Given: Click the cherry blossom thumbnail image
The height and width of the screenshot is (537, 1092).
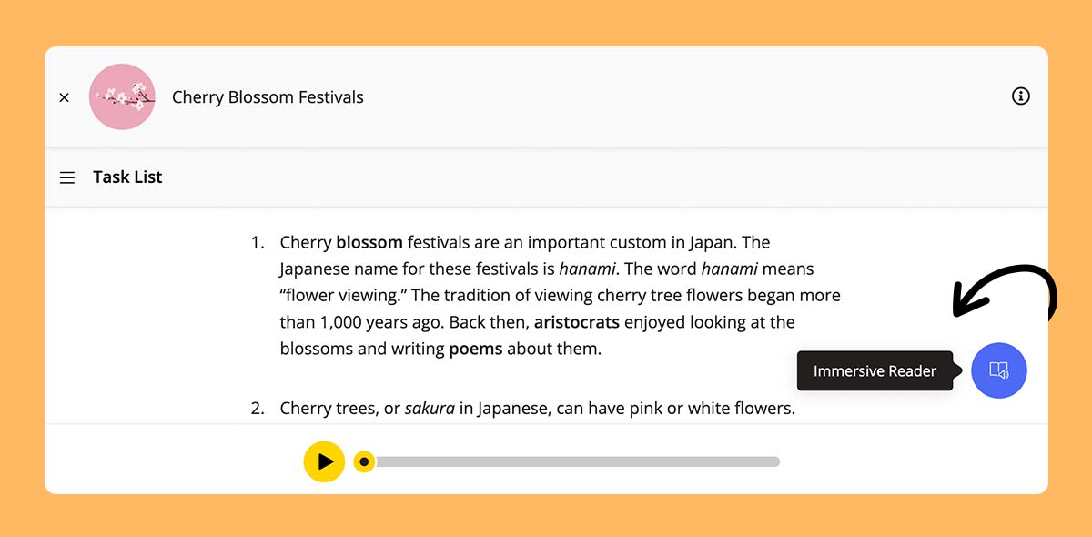Looking at the screenshot, I should pyautogui.click(x=122, y=96).
